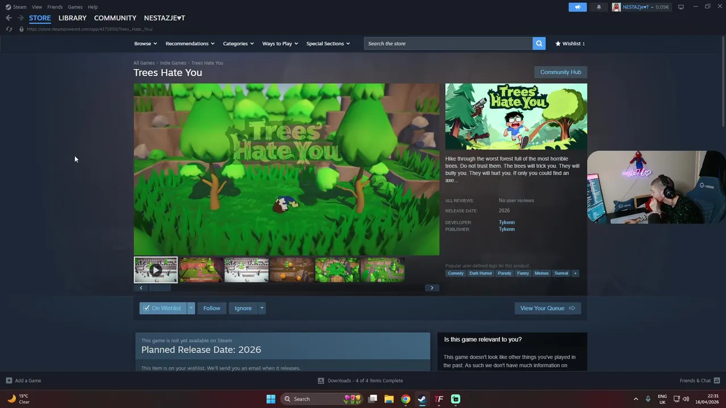Viewport: 726px width, 408px height.
Task: Reload the store page
Action: (9, 29)
